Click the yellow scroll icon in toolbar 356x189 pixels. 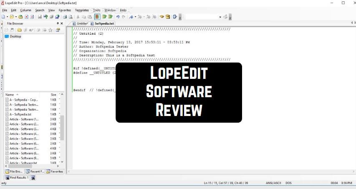coord(168,17)
